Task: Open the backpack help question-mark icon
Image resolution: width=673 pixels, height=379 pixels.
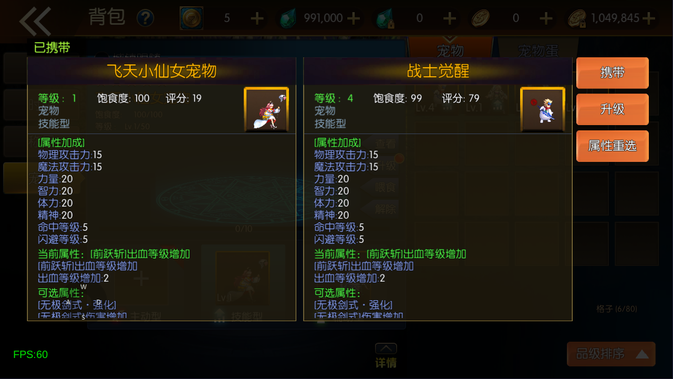Action: click(146, 18)
